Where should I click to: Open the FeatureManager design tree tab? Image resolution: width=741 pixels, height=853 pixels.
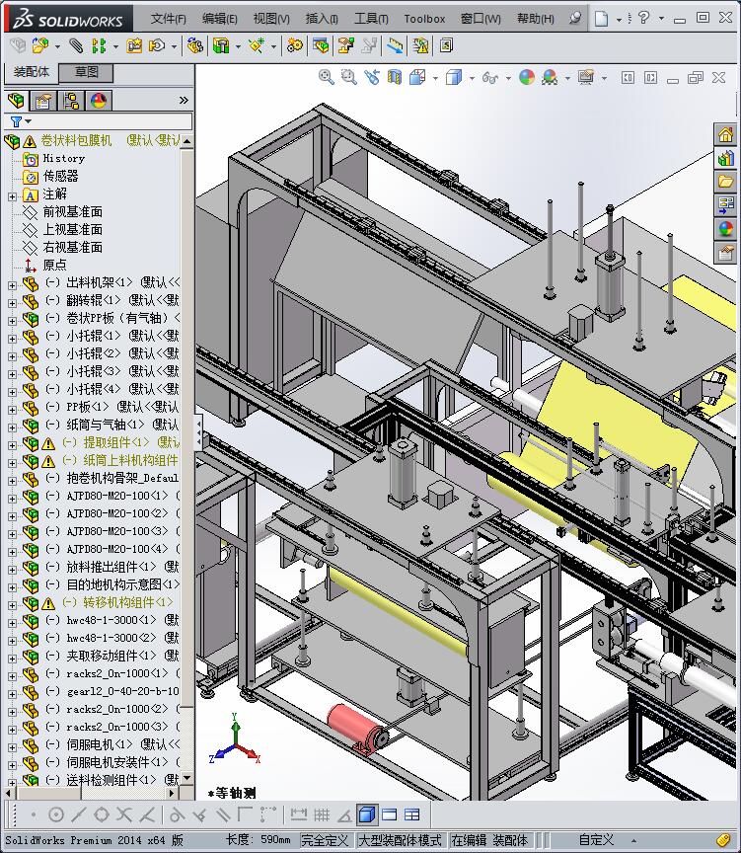[x=16, y=101]
